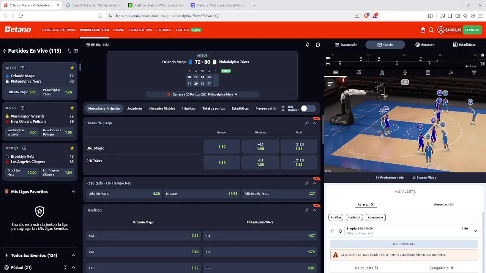Click the play-by-play list icon in tracker

pos(358,72)
